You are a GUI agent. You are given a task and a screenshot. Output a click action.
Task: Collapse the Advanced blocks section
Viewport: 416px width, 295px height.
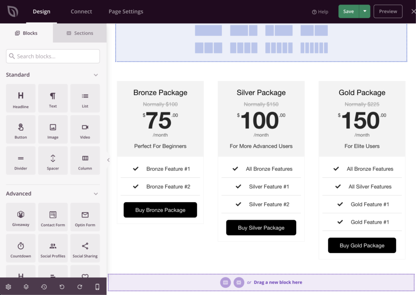coord(96,194)
